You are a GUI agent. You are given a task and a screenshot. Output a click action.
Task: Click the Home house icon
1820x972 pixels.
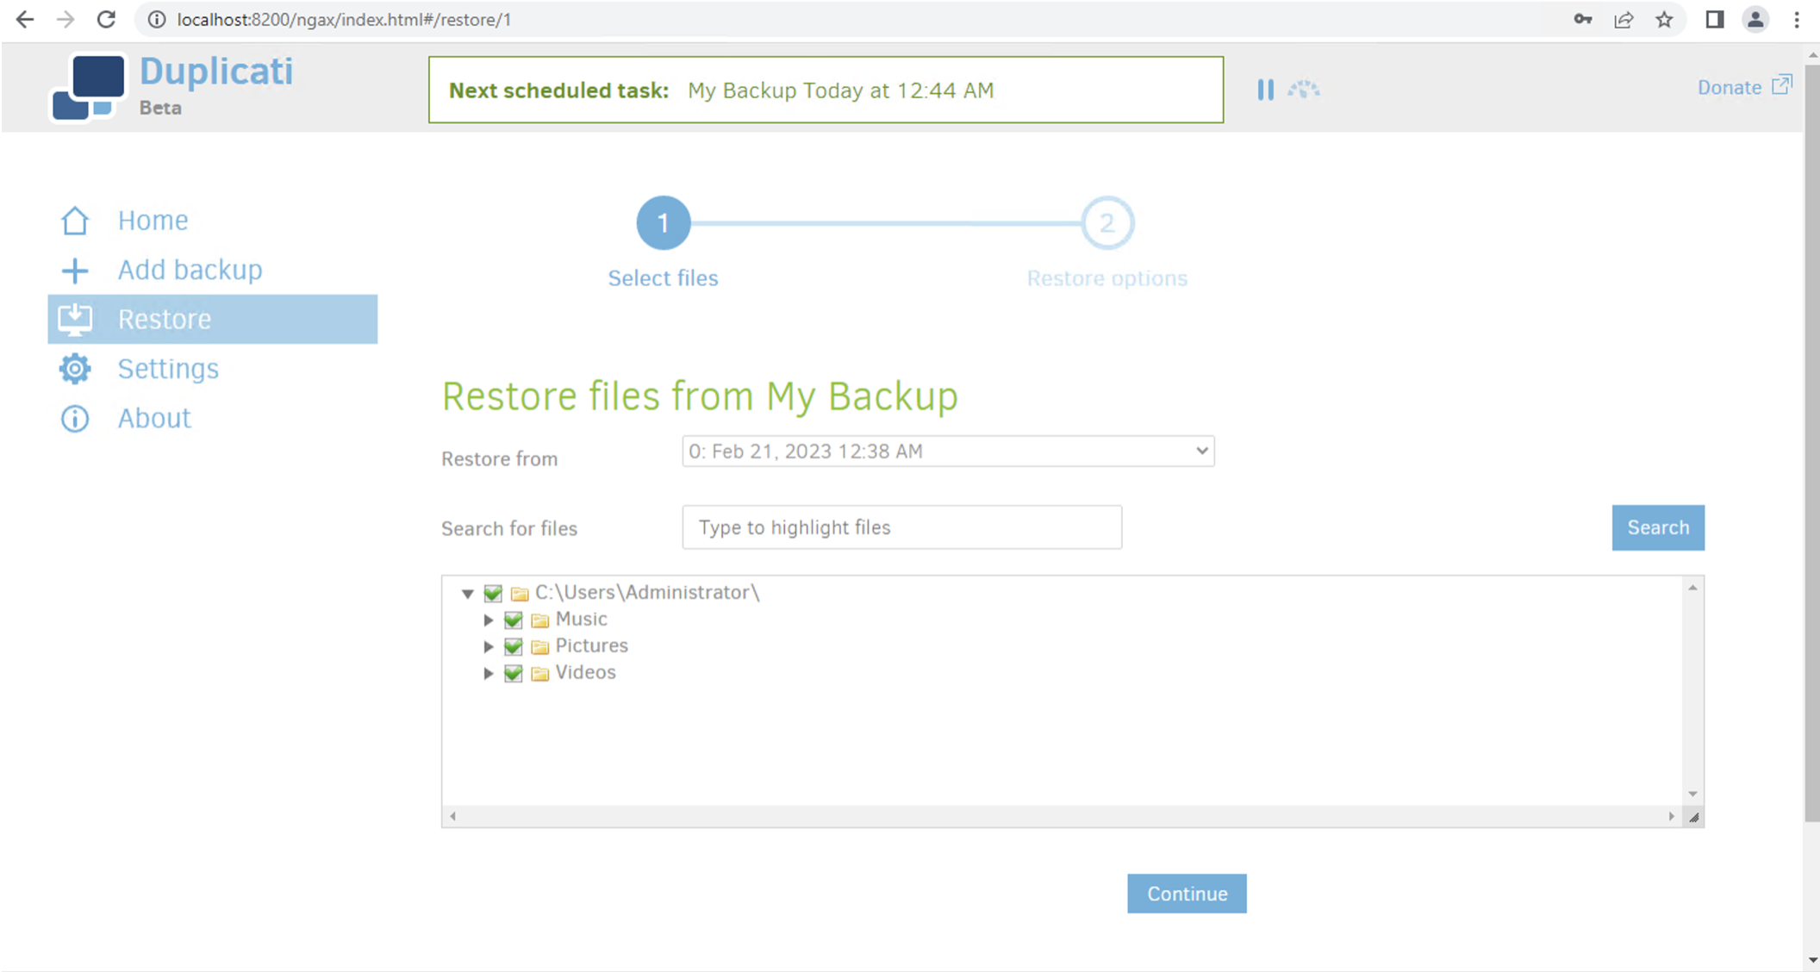[75, 221]
